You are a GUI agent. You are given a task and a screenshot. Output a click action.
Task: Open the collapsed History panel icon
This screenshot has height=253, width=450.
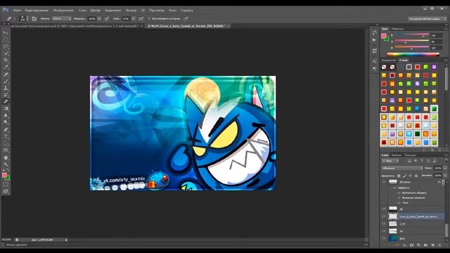[x=374, y=33]
